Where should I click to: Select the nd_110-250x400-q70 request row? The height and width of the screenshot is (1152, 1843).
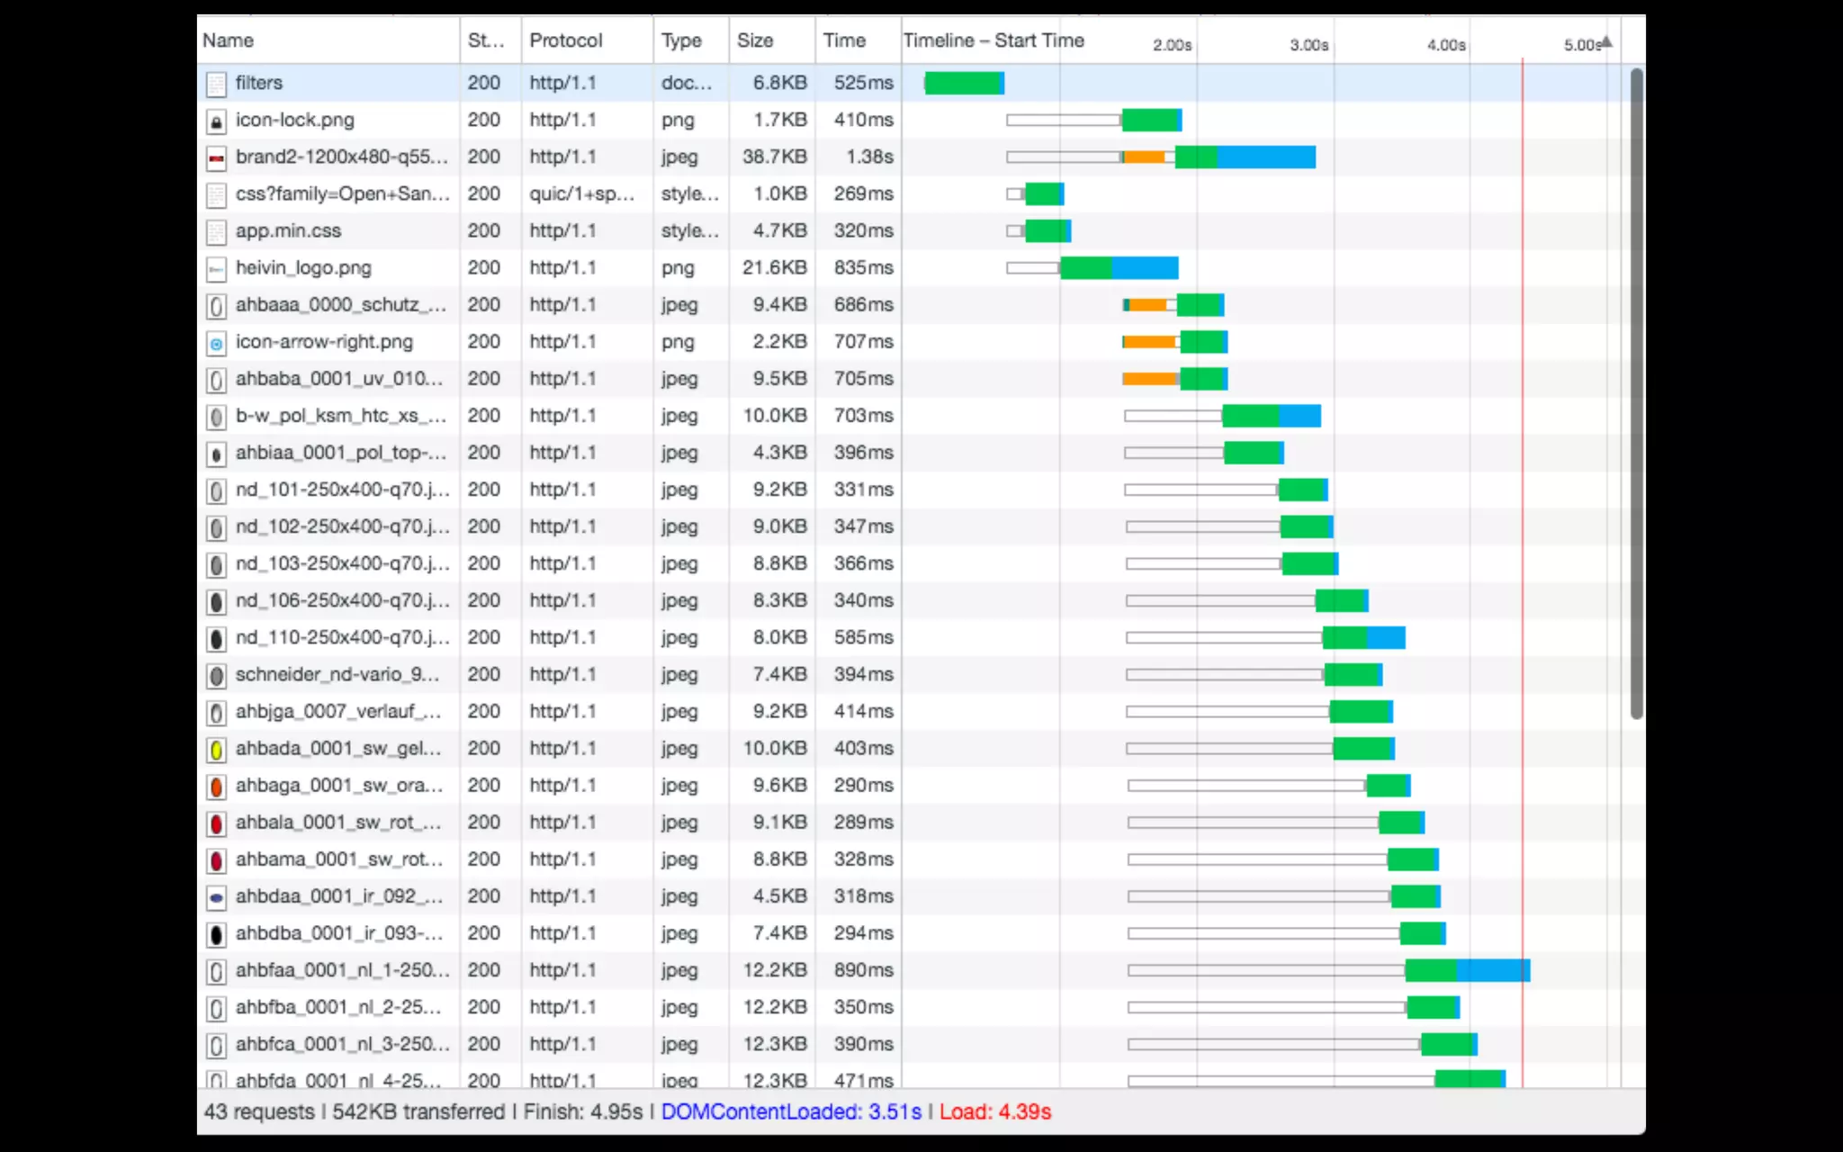(342, 637)
